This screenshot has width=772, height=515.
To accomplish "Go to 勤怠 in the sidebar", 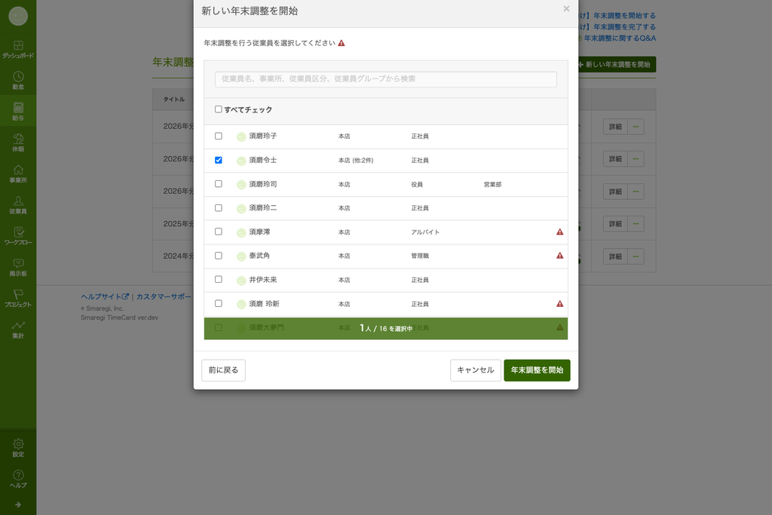I will 18,81.
